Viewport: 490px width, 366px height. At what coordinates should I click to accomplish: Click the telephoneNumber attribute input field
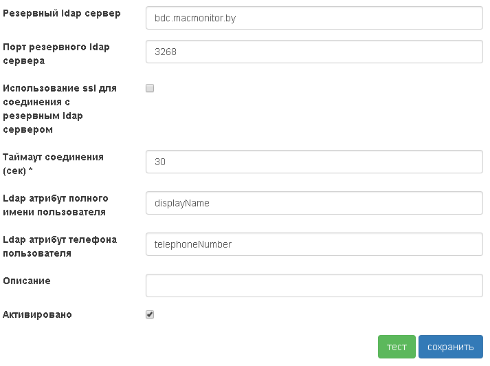coord(314,244)
